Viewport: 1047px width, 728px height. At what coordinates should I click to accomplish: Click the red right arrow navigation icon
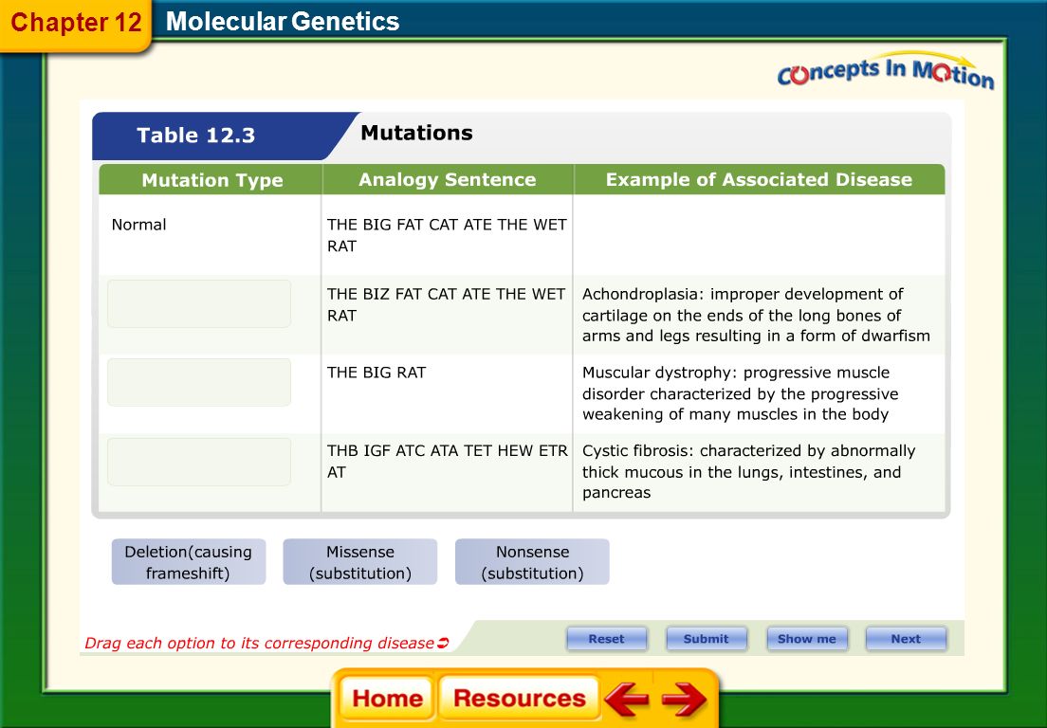[x=685, y=699]
